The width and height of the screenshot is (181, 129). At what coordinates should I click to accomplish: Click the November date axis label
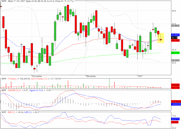click(37, 76)
